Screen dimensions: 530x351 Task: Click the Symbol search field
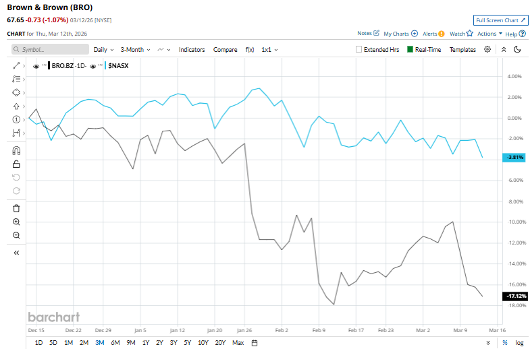(x=51, y=49)
